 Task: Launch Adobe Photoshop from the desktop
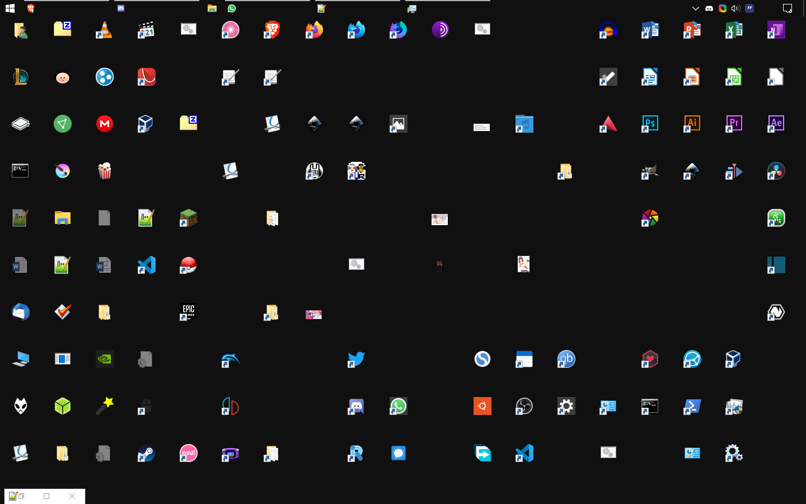[650, 123]
